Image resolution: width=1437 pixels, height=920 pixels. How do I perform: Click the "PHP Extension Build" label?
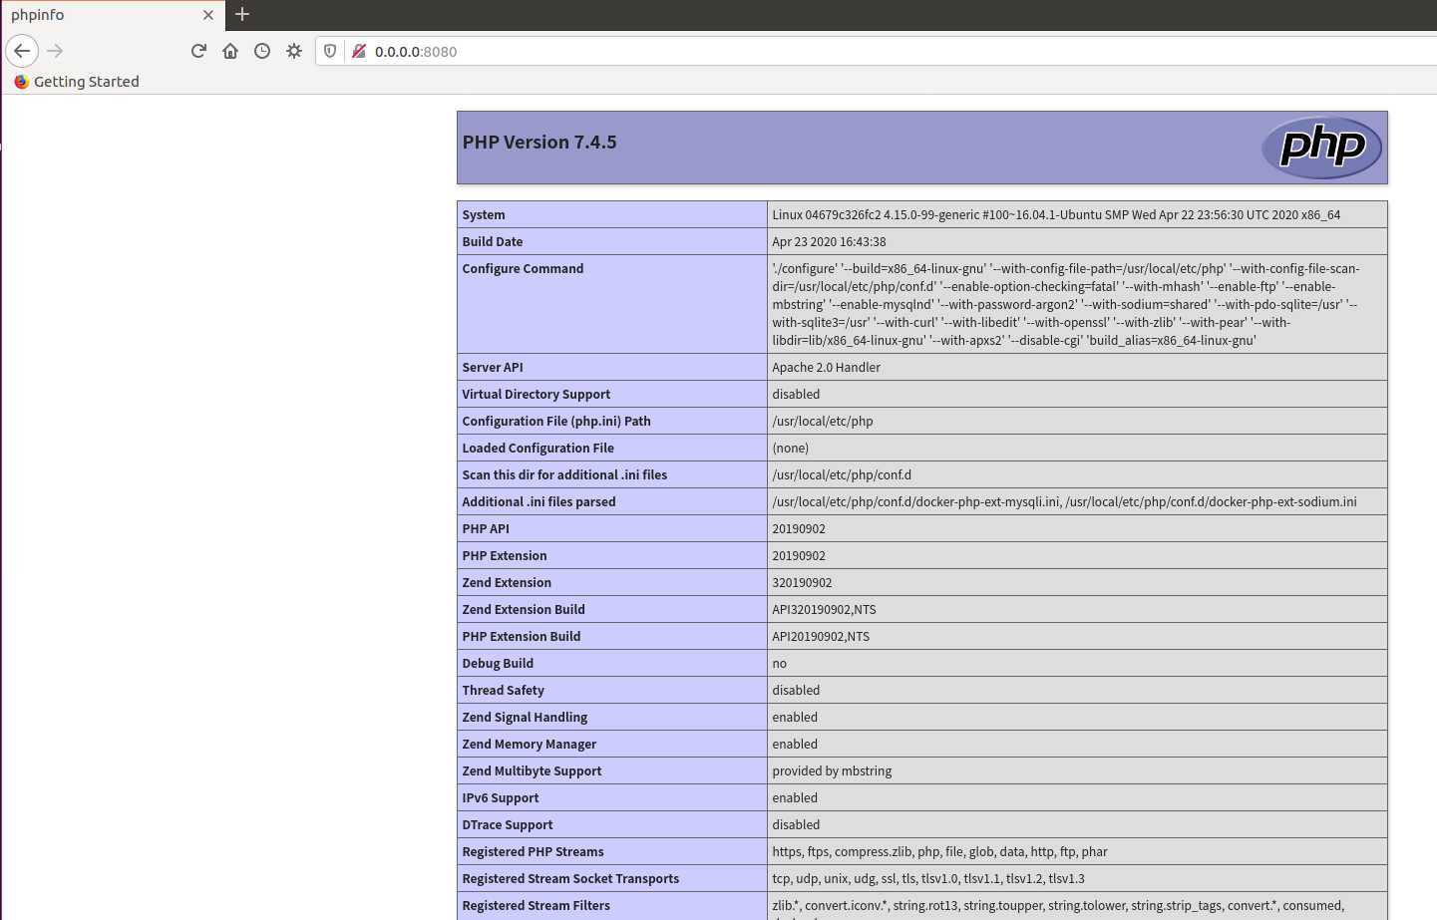coord(522,637)
